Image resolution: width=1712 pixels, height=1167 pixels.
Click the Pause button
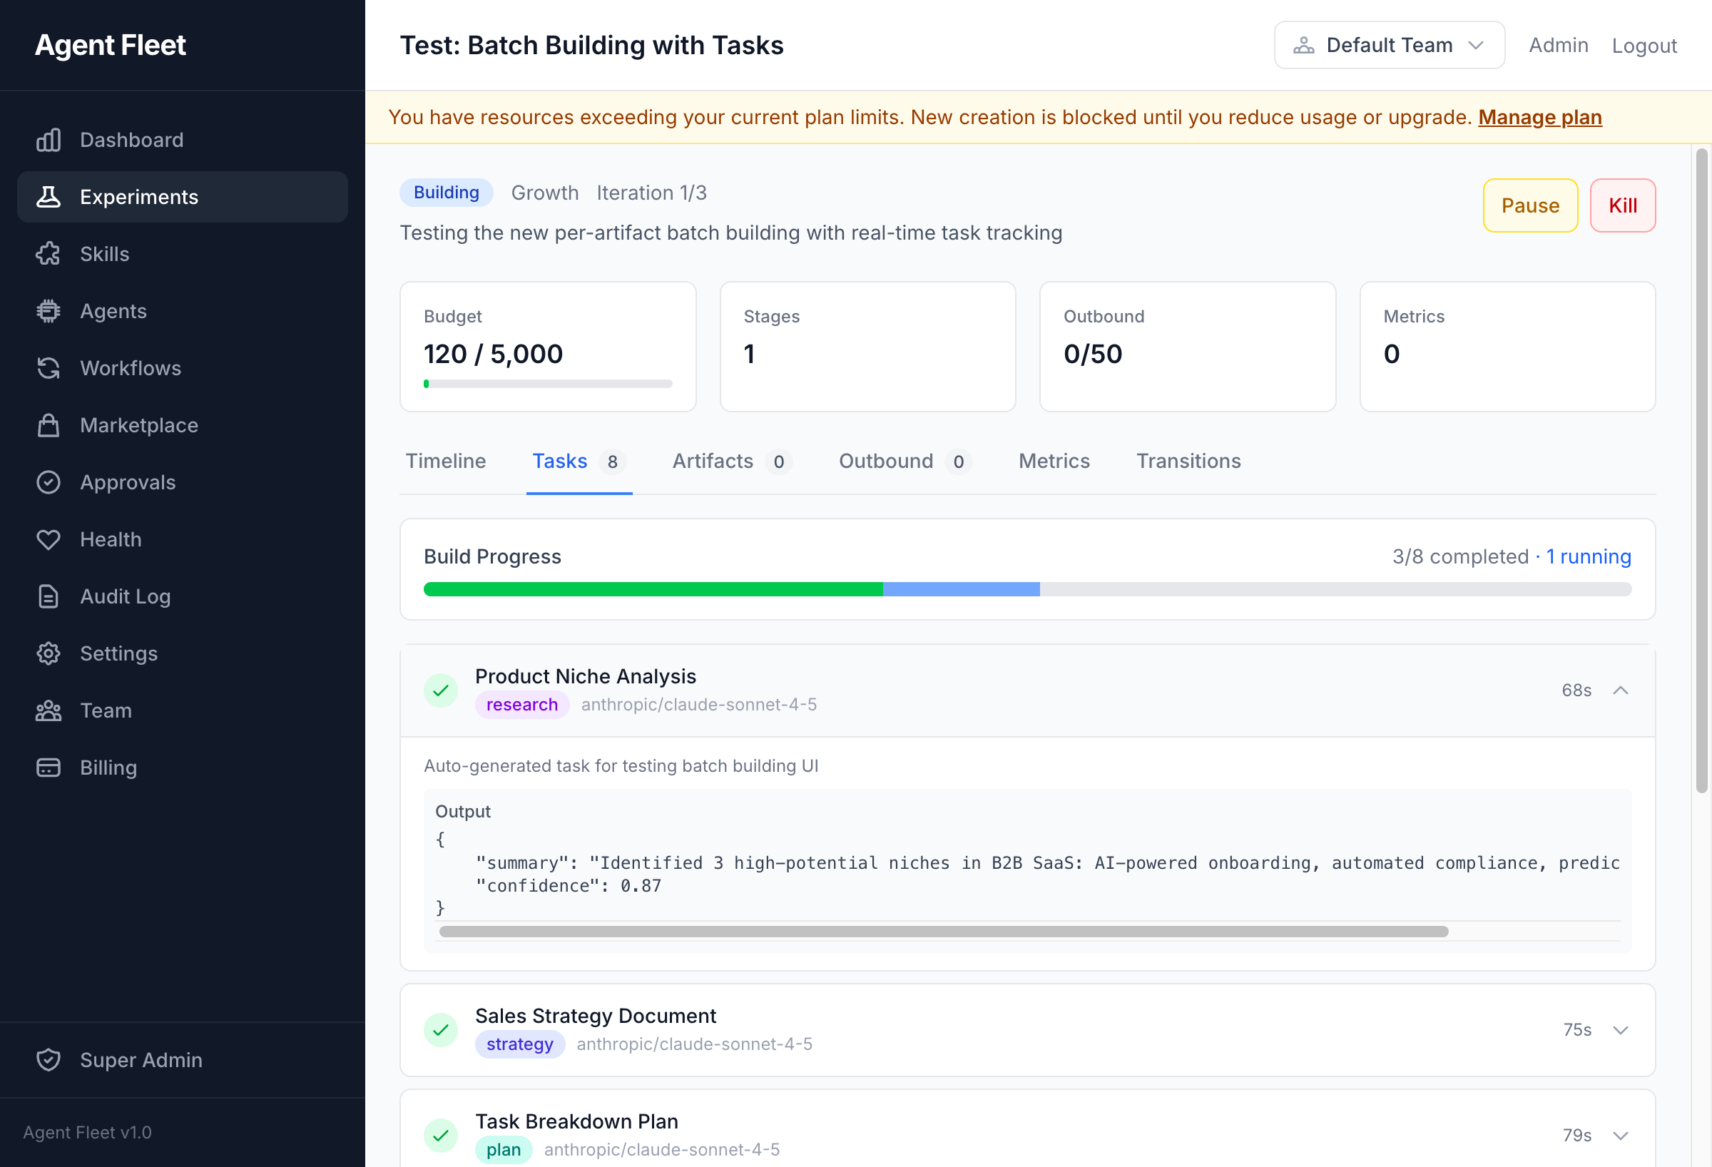click(1530, 205)
